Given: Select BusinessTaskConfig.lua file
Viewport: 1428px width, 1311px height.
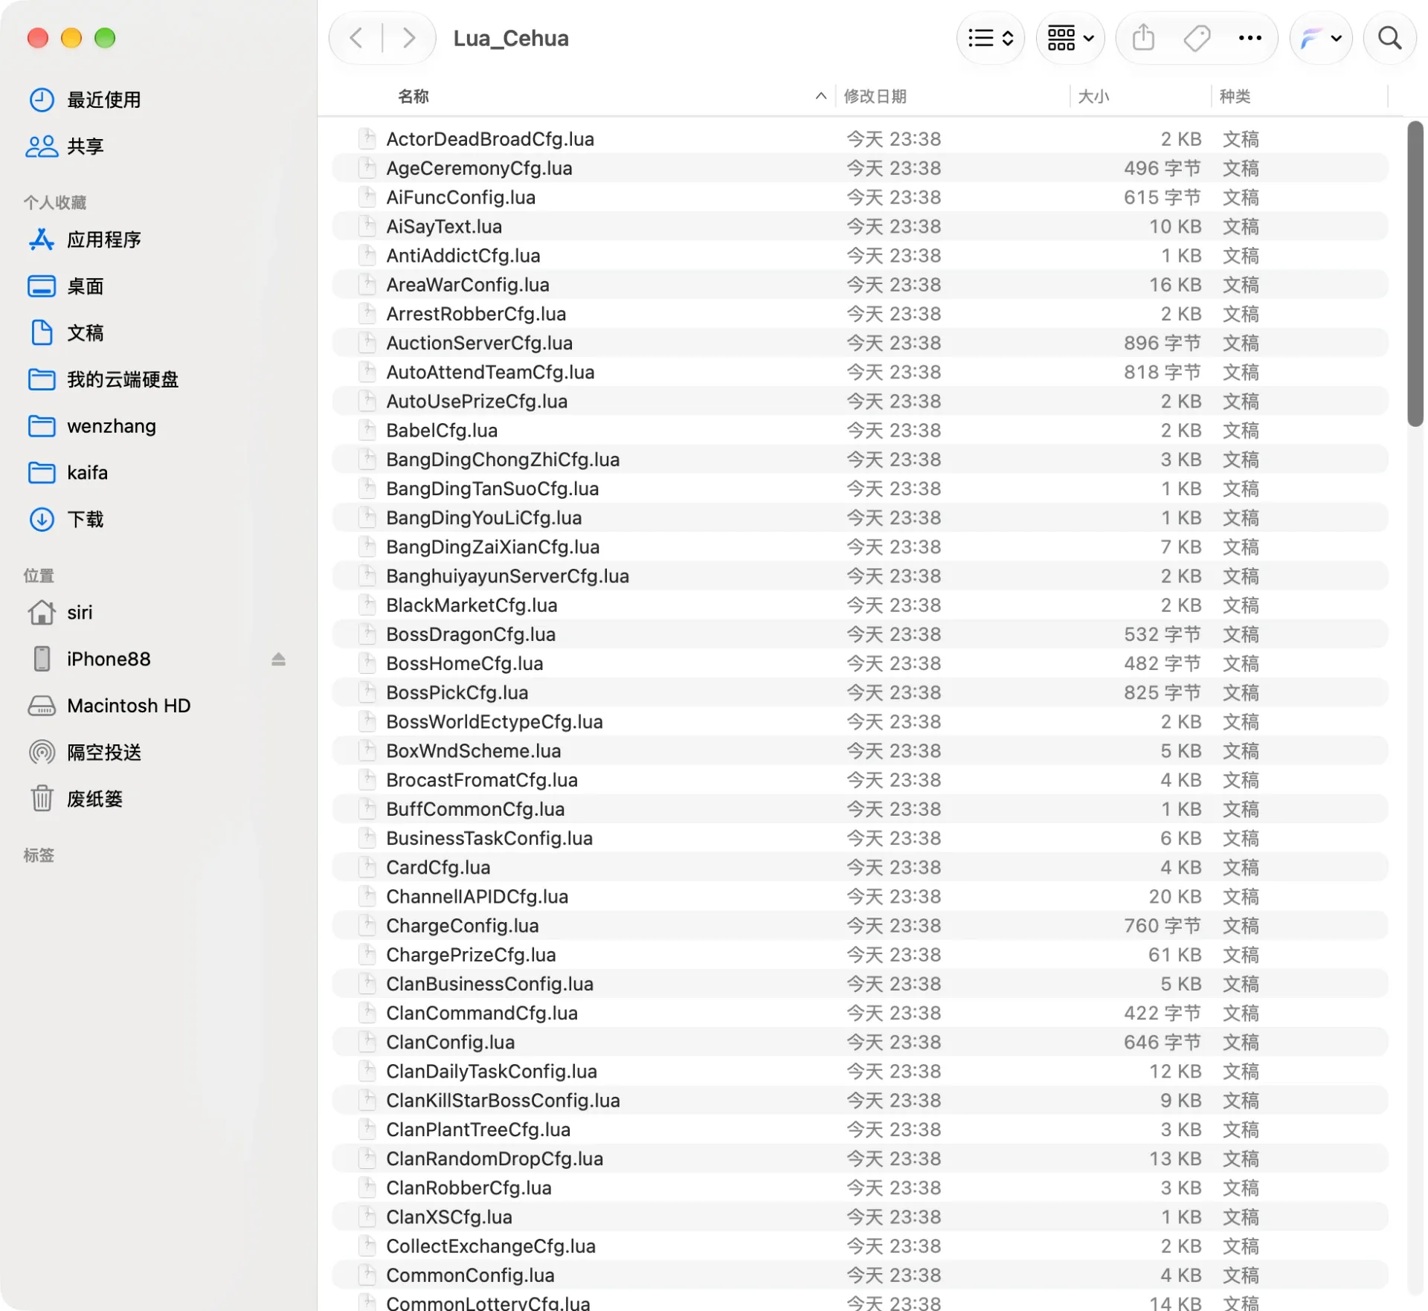Looking at the screenshot, I should pyautogui.click(x=860, y=838).
